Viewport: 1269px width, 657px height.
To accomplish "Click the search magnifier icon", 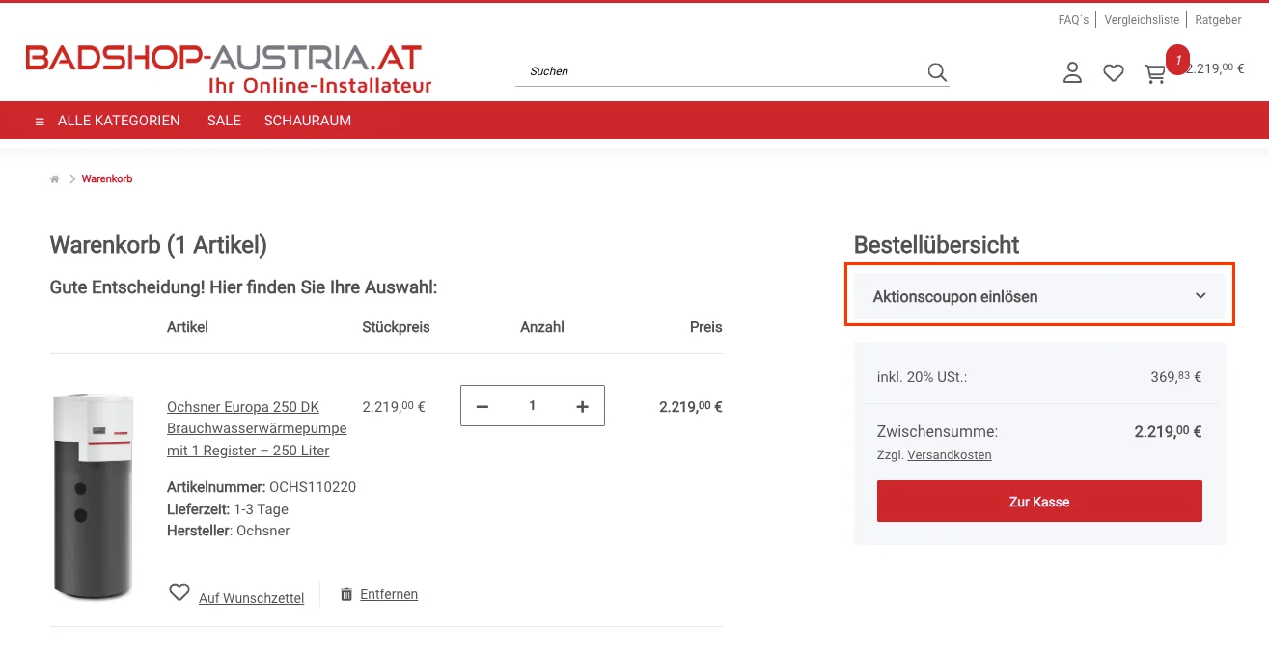I will point(936,72).
